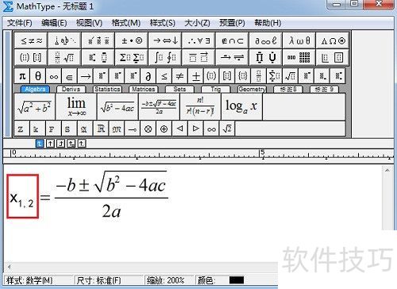Open the logical symbols palette (∴∀∃)
This screenshot has height=289, width=397.
click(198, 40)
